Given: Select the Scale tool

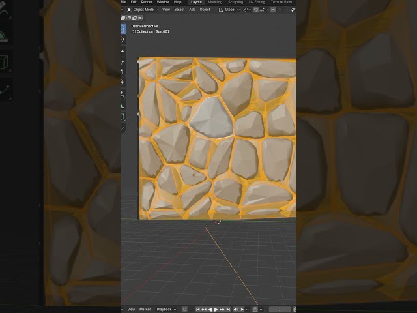Looking at the screenshot, I should click(122, 72).
